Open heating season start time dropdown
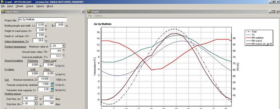This screenshot has width=280, height=109. coord(36,98)
